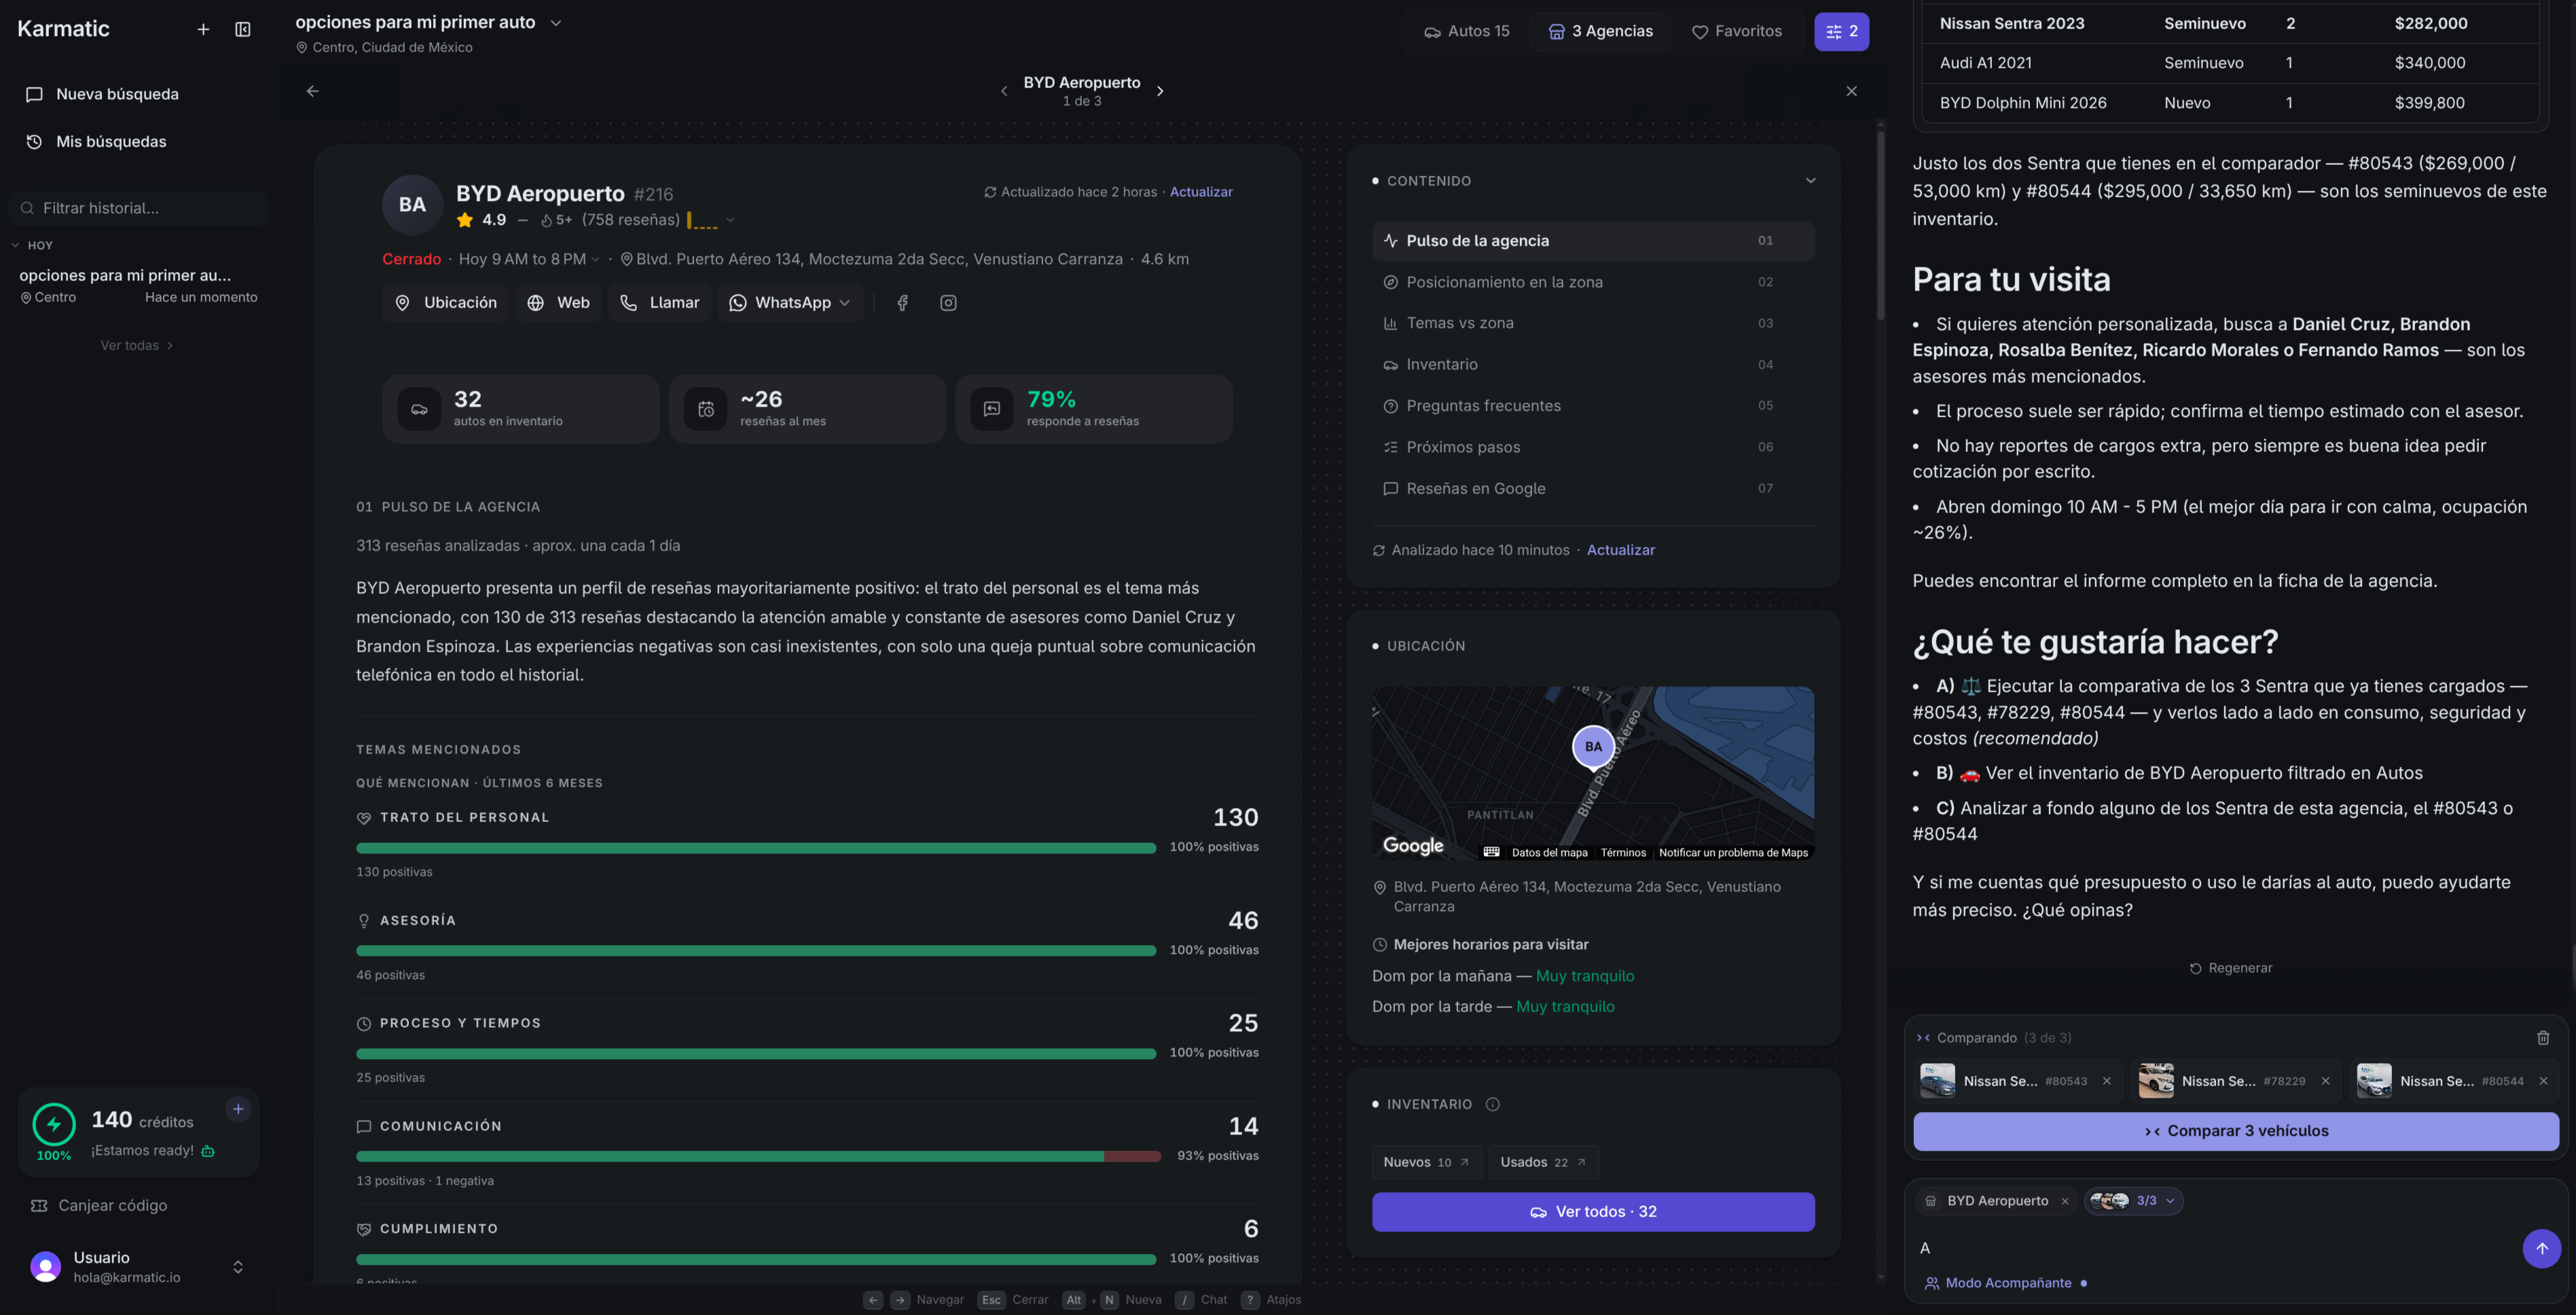Click Actualizar next to Actualizado hace 2 horas

click(x=1201, y=192)
